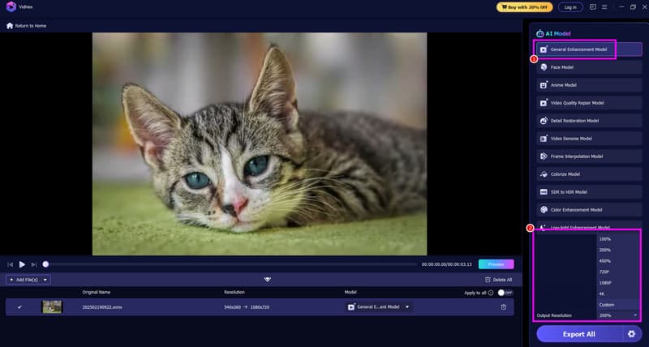
Task: Click the Export All button
Action: point(579,334)
